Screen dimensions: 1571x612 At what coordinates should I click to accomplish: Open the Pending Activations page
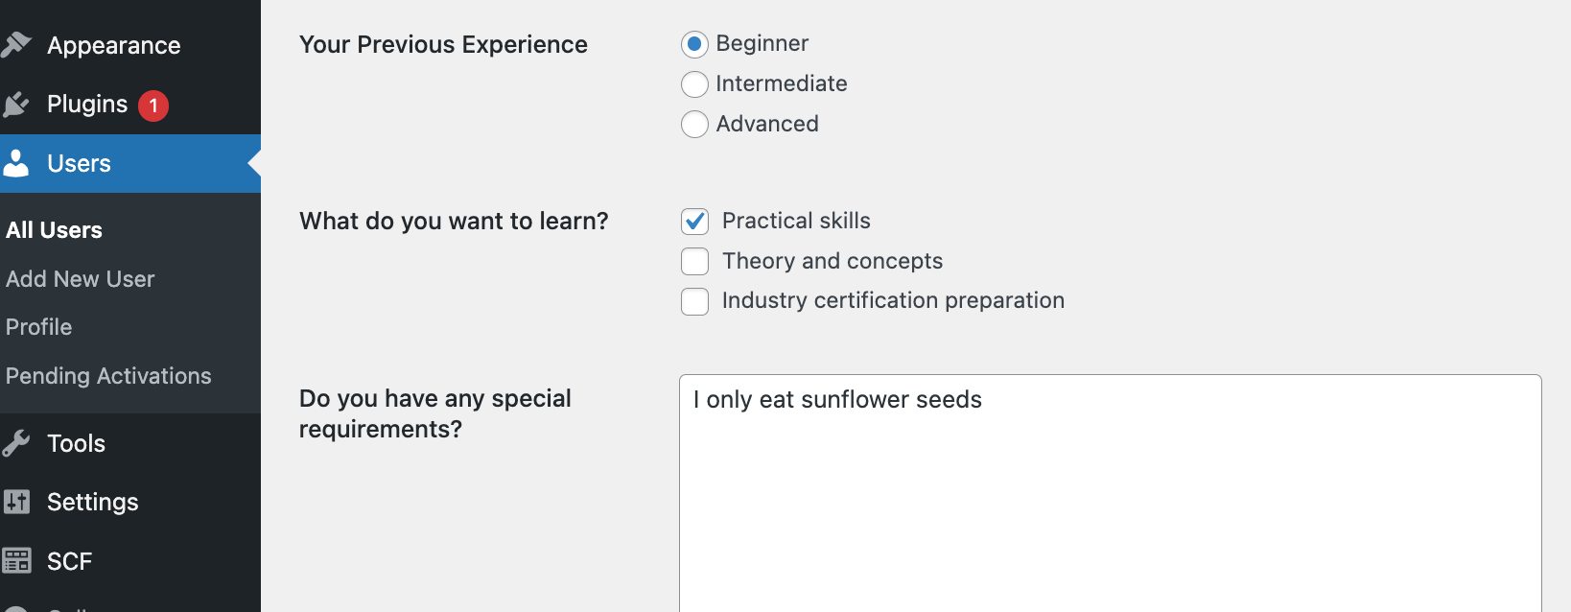click(108, 376)
